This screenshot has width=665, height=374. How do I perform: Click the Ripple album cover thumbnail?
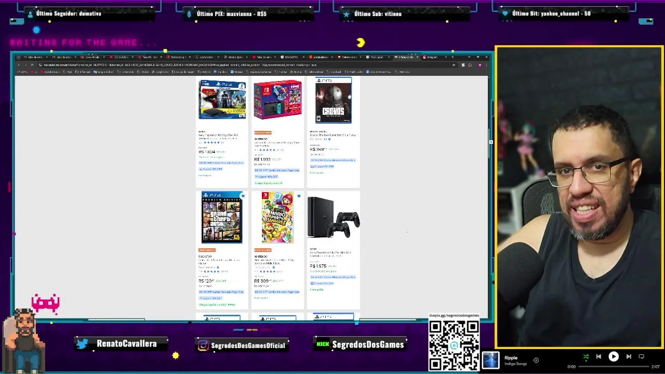coord(490,360)
